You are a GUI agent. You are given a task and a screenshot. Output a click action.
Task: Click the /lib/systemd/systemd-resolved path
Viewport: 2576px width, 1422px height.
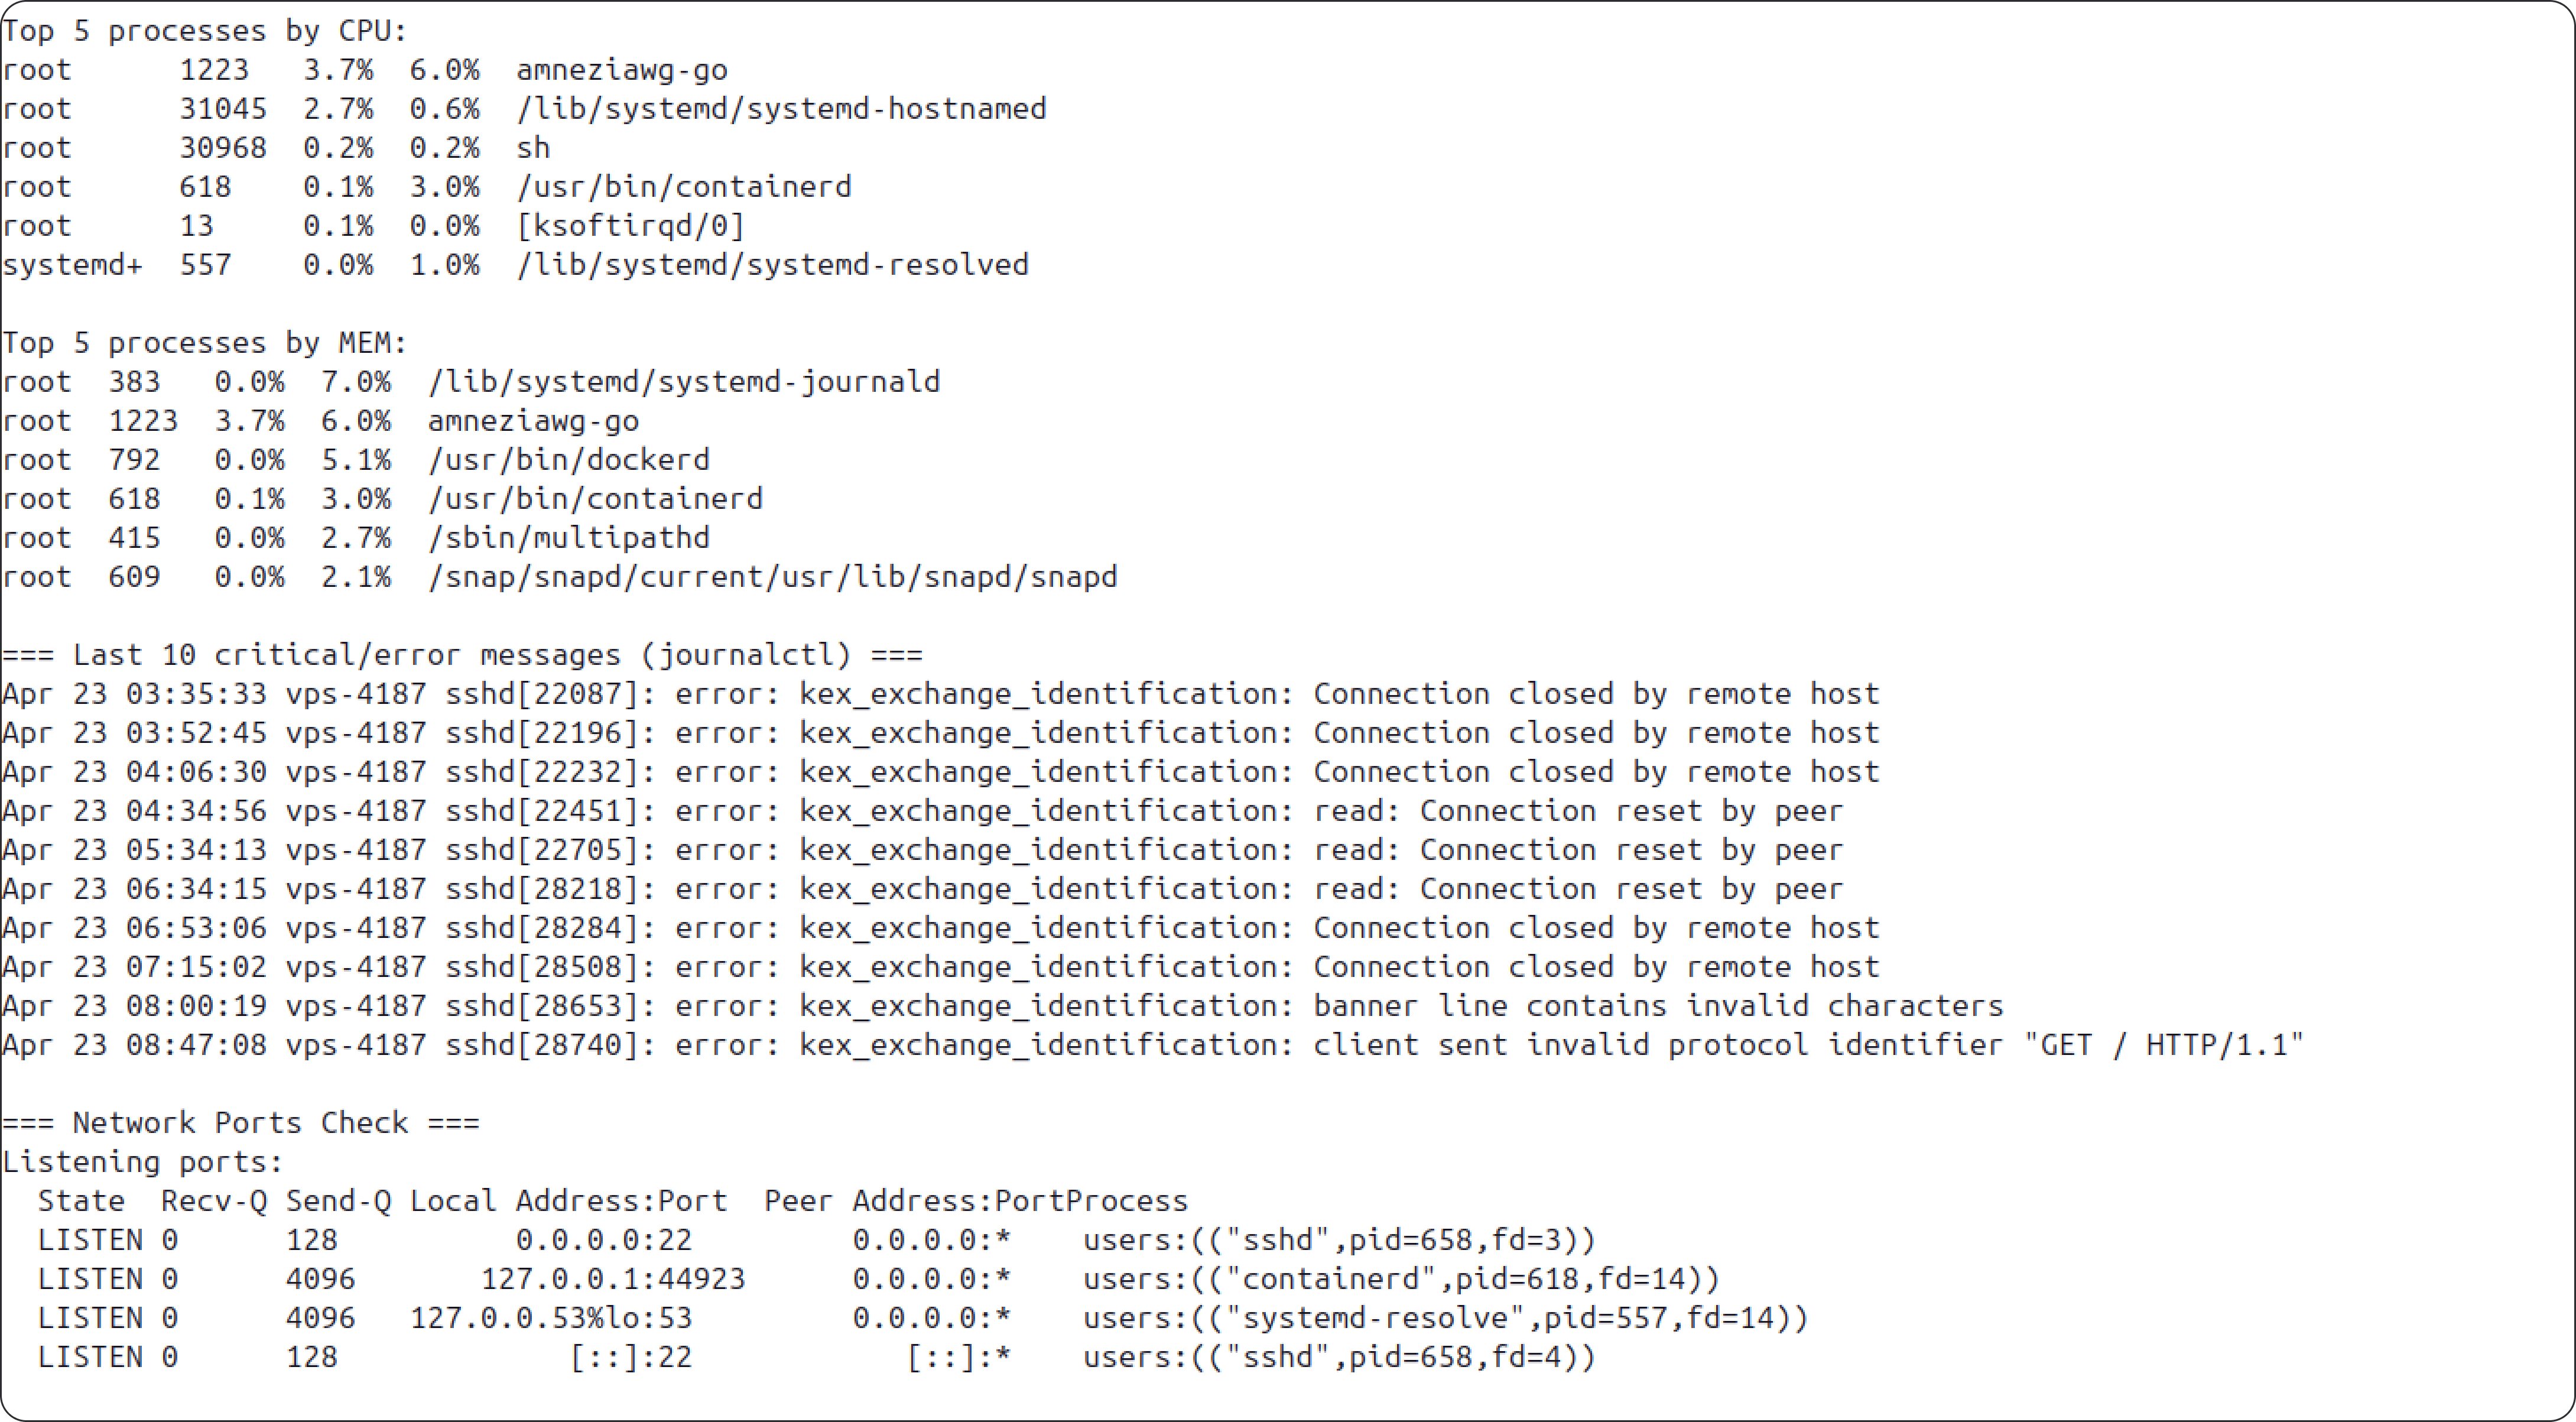click(x=772, y=265)
